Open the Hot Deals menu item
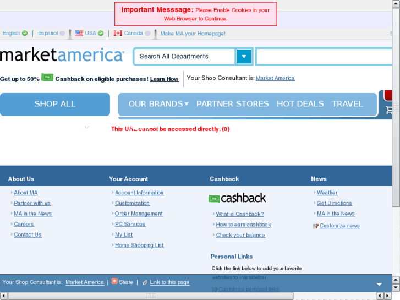This screenshot has height=300, width=400. pyautogui.click(x=300, y=104)
